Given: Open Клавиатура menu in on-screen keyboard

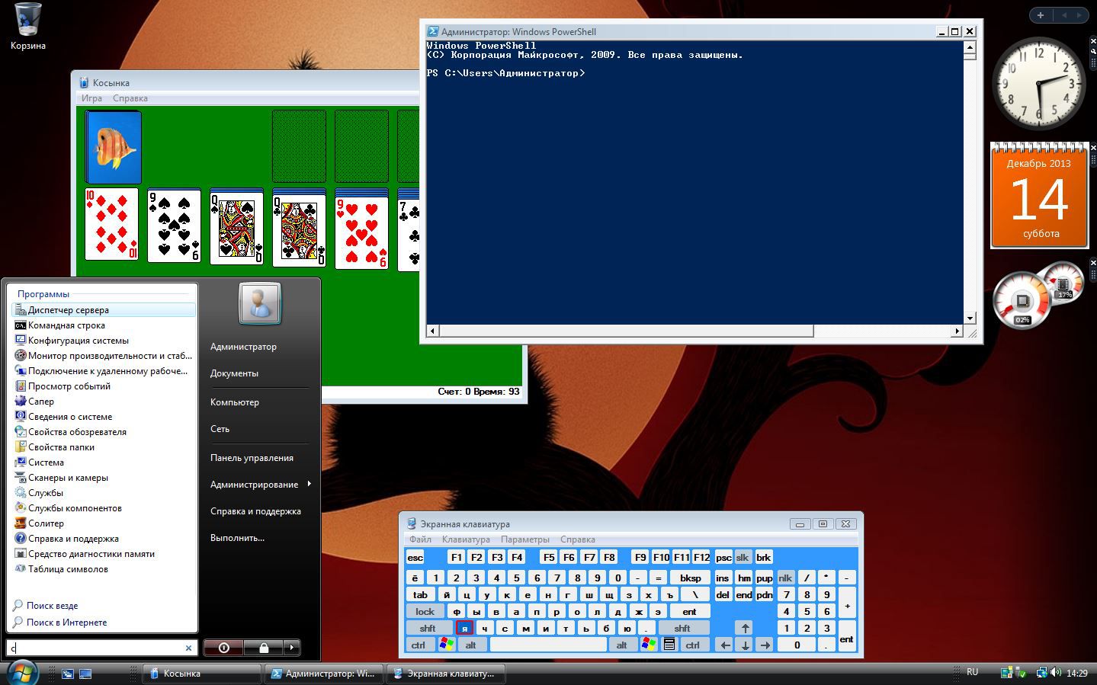Looking at the screenshot, I should coord(466,539).
